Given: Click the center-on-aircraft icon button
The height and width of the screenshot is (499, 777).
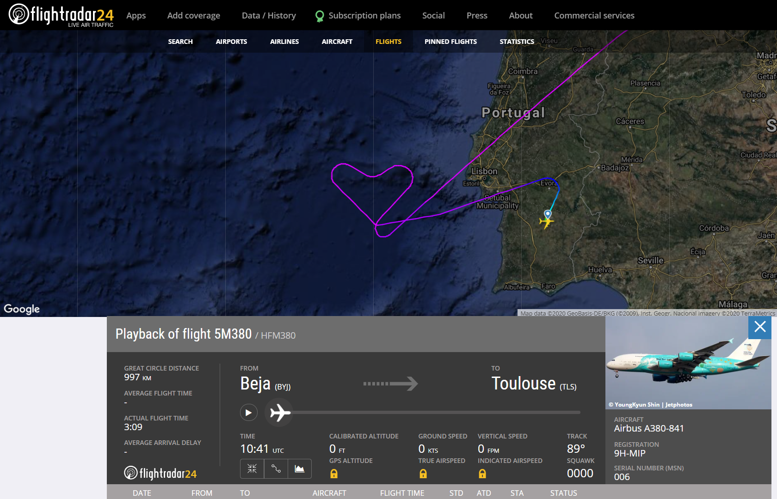Looking at the screenshot, I should [252, 469].
